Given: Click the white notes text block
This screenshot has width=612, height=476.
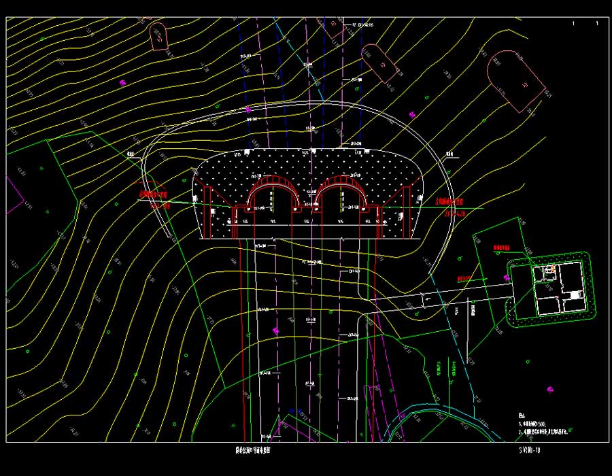Looking at the screenshot, I should pos(543,424).
